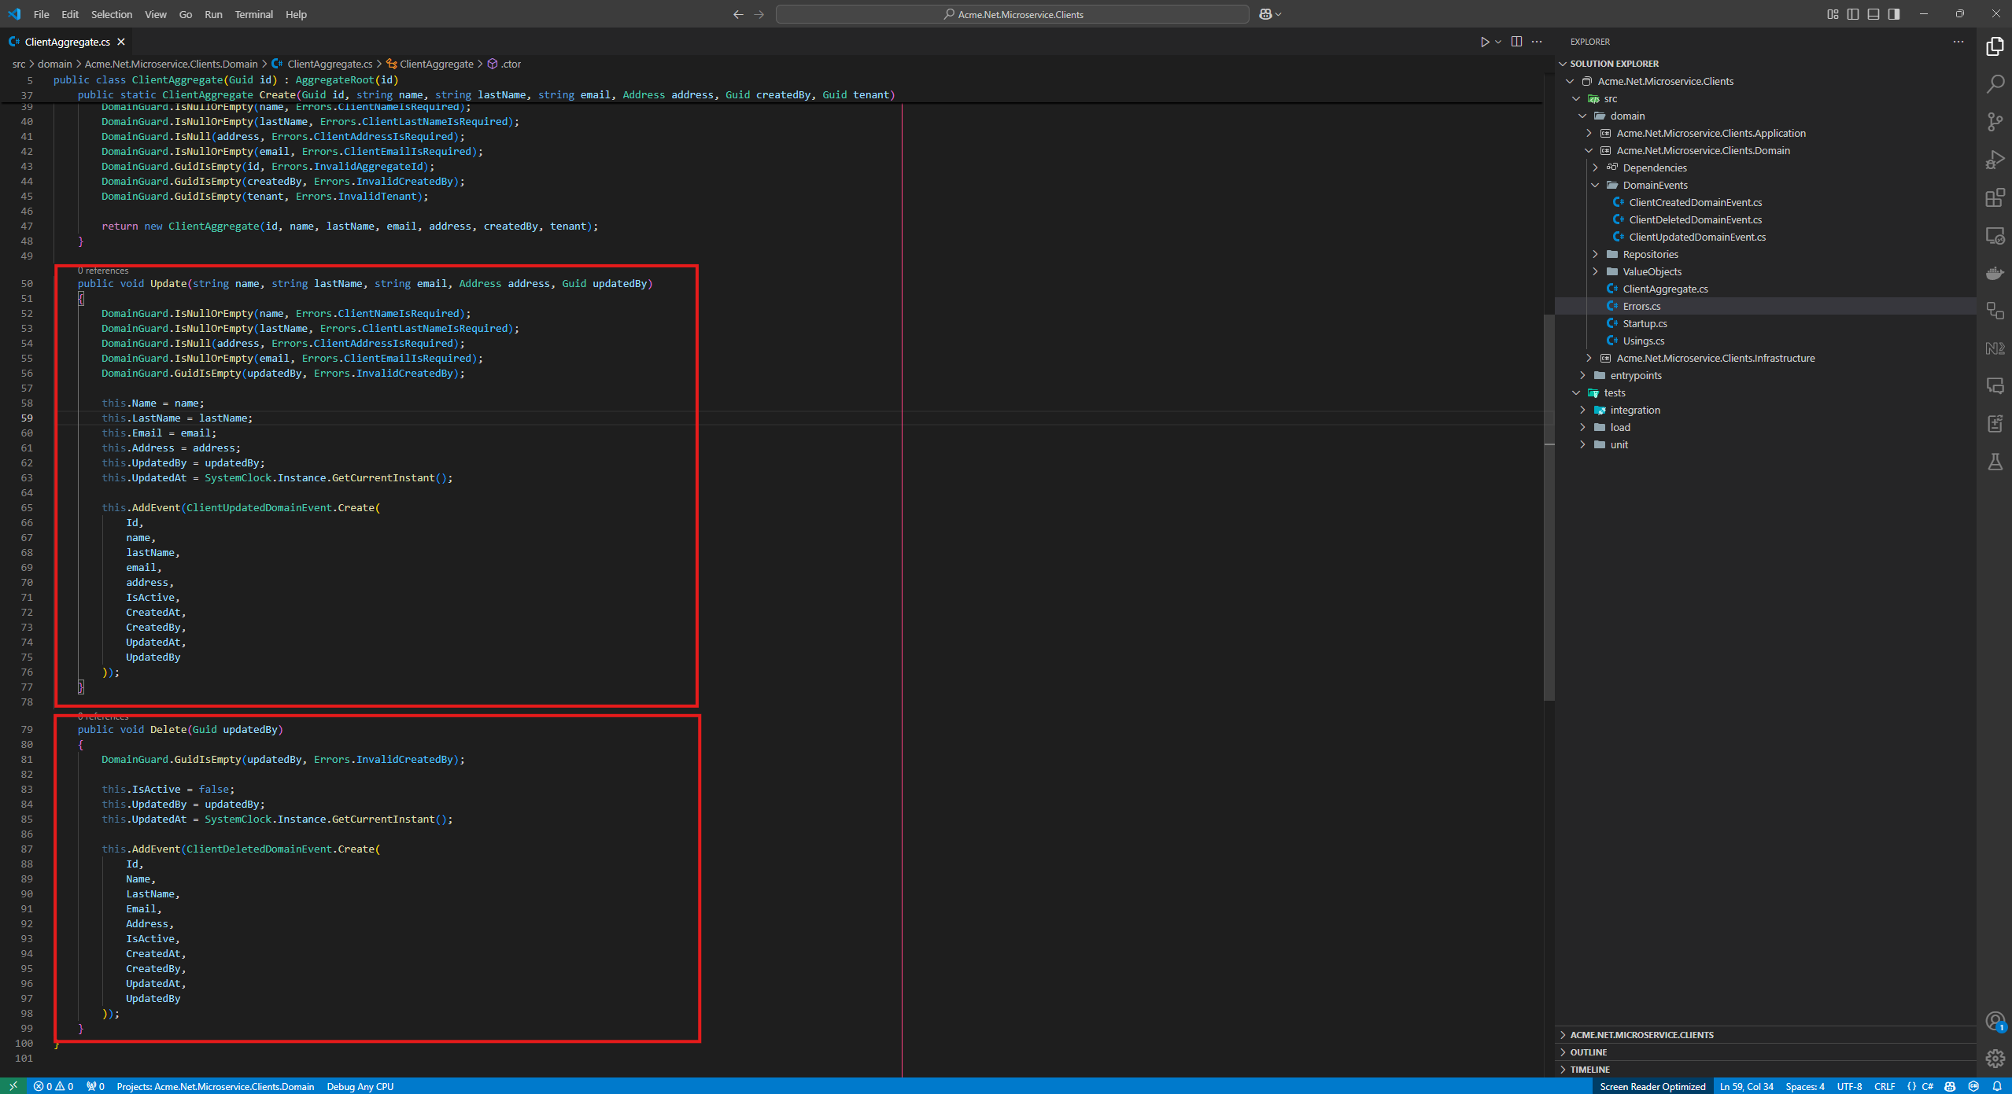The width and height of the screenshot is (2012, 1094).
Task: Click 'Projects: Acme.Net.Microservice.Clients.Domain' status item
Action: pos(216,1086)
